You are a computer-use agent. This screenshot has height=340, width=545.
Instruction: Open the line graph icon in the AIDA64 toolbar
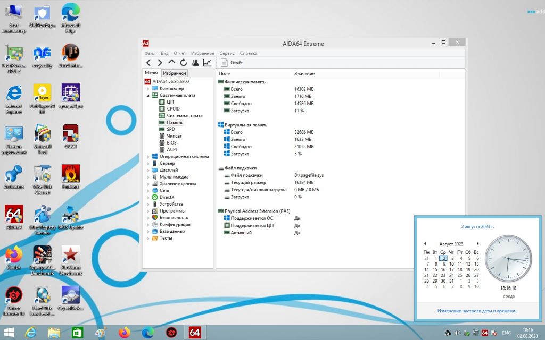click(207, 63)
